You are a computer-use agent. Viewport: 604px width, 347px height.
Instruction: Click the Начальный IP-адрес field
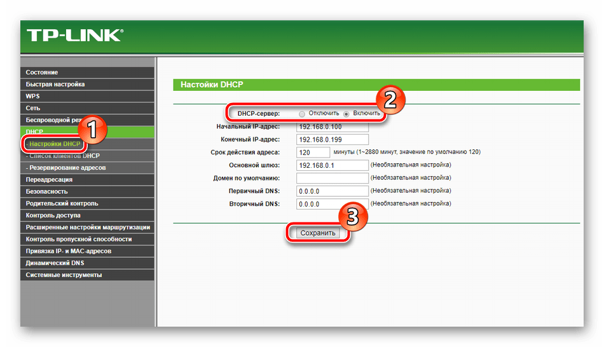[333, 126]
